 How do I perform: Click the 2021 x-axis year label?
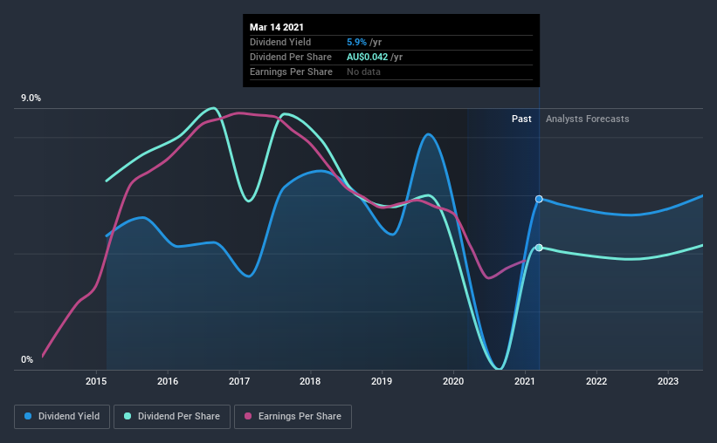(525, 381)
